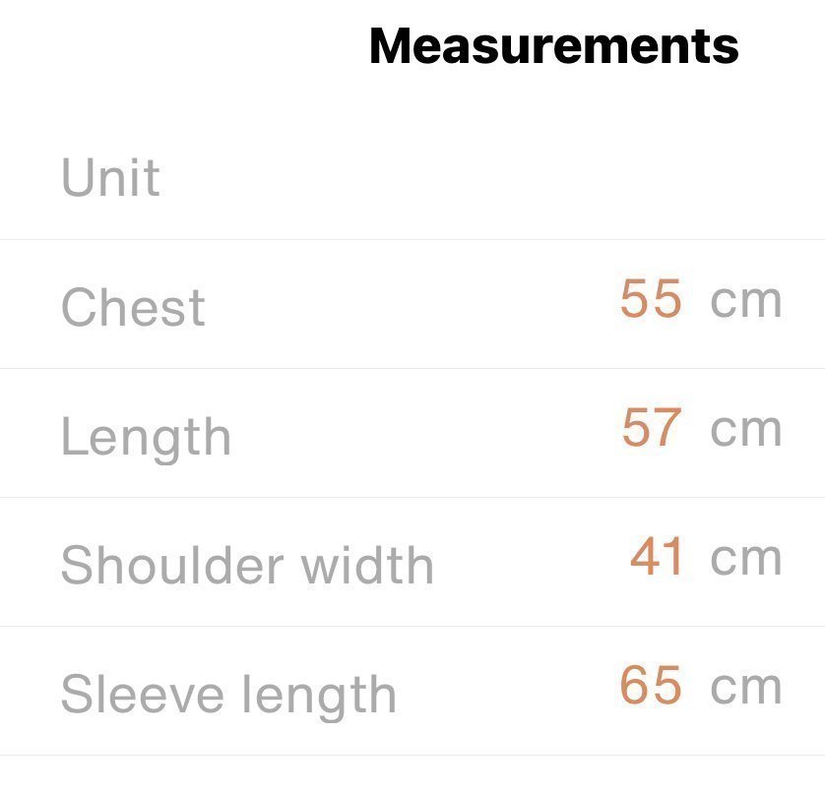The height and width of the screenshot is (793, 825).
Task: Click blank space in Shoulder width row
Action: coord(532,563)
